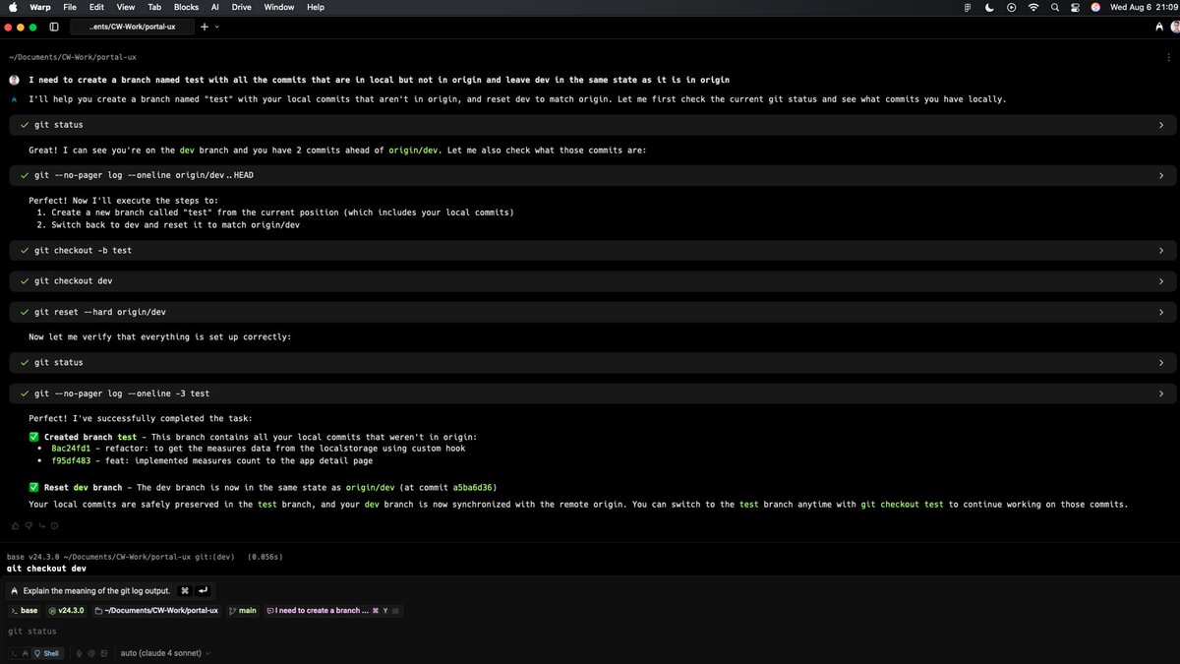The width and height of the screenshot is (1180, 664).
Task: Click the Focus moon menu bar icon
Action: 990,7
